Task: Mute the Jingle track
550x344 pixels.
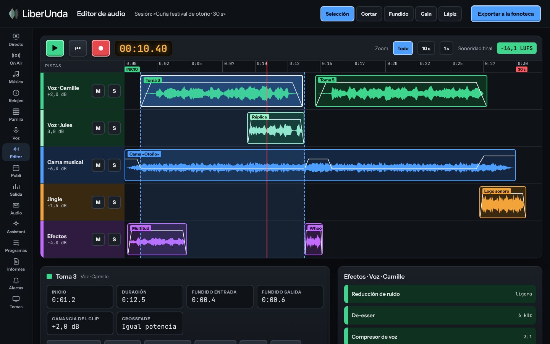Action: pos(98,202)
